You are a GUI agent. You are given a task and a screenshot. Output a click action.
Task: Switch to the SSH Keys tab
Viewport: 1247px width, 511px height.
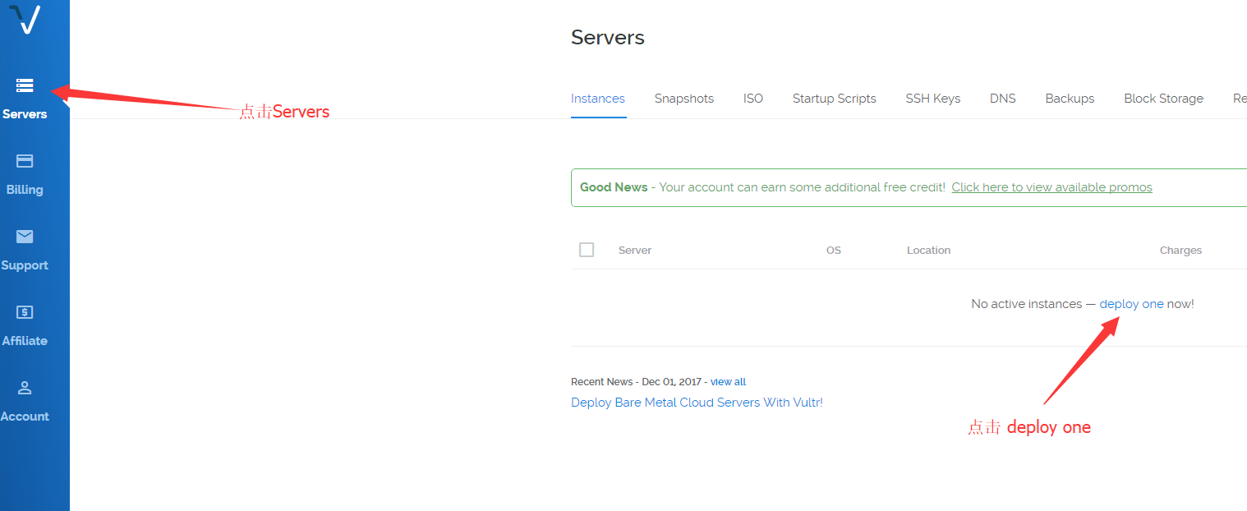(932, 98)
